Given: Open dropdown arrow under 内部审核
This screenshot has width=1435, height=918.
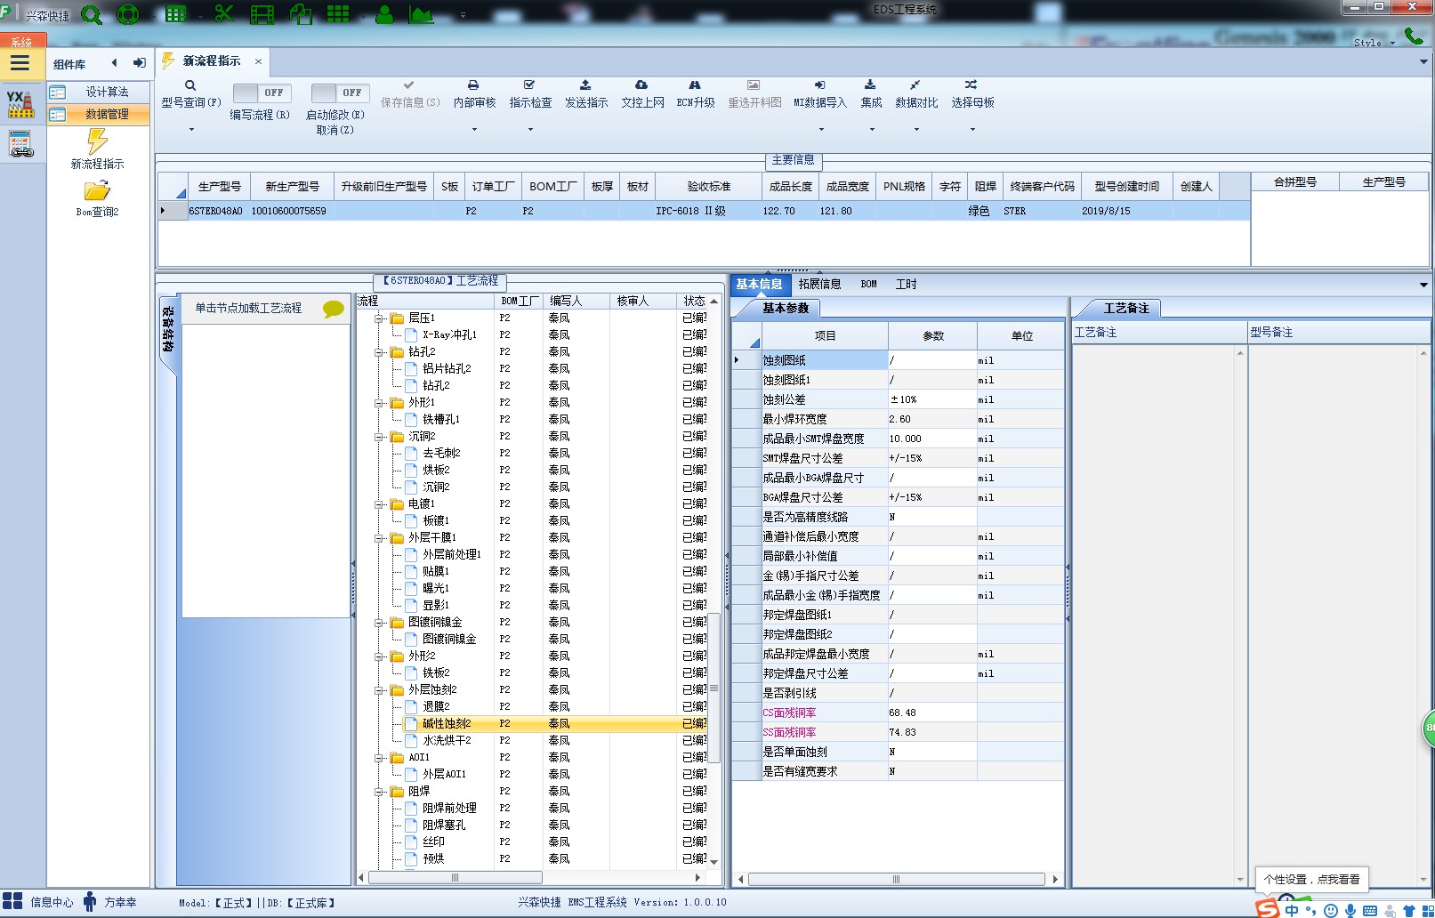Looking at the screenshot, I should coord(474,130).
